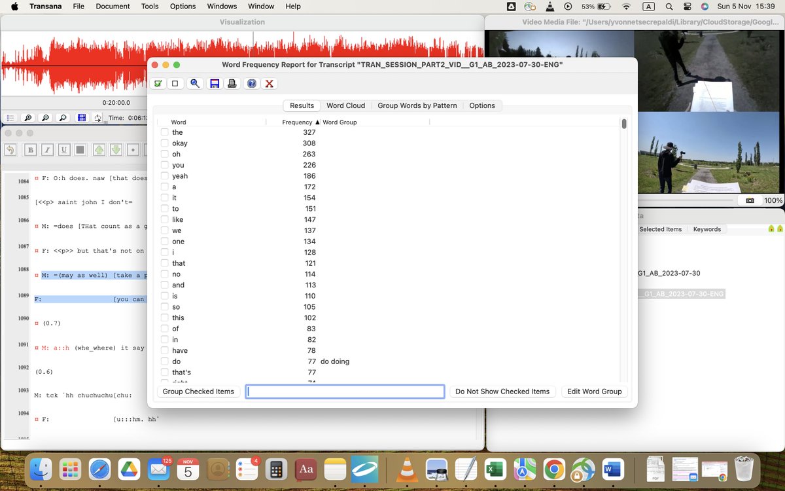Print the report using the printer icon
Viewport: 785px width, 491px height.
[232, 83]
